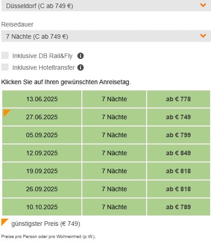The height and width of the screenshot is (247, 211).
Task: Click price ab € 778
Action: point(179,99)
